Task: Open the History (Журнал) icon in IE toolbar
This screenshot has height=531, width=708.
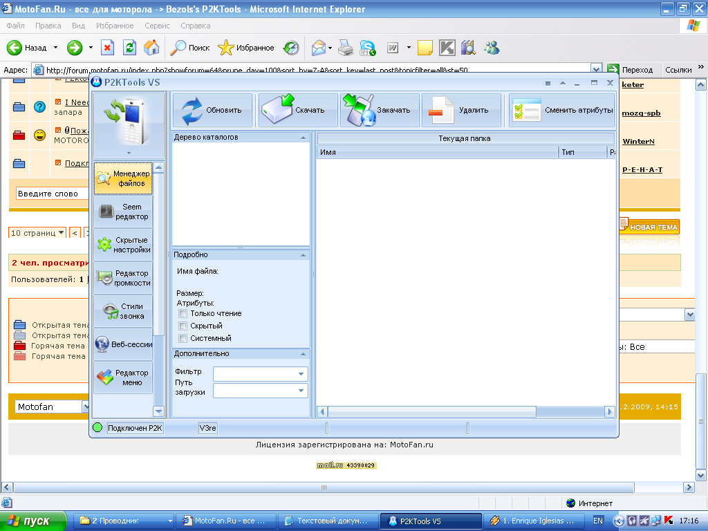Action: pos(291,48)
